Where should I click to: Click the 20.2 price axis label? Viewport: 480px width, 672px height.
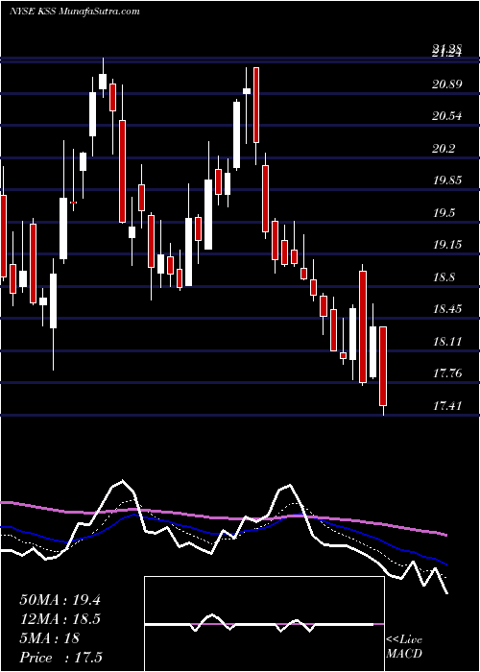[x=444, y=149]
